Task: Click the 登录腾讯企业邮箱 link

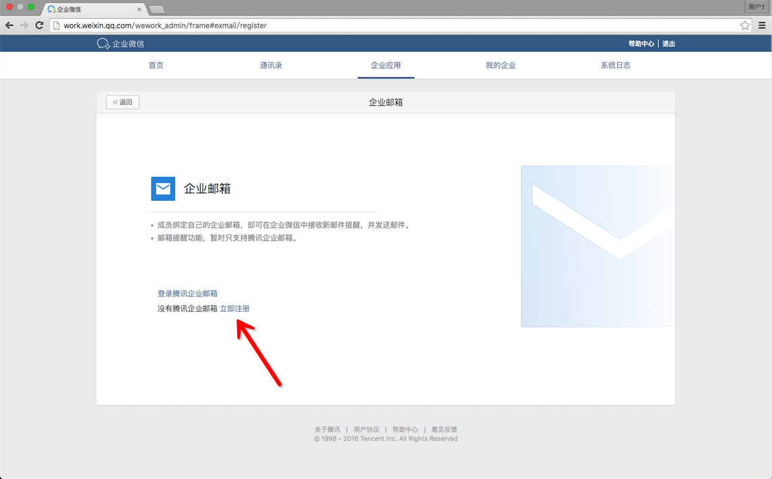Action: click(187, 294)
